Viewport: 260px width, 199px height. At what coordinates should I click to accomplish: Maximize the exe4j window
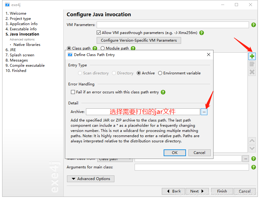pos(236,5)
